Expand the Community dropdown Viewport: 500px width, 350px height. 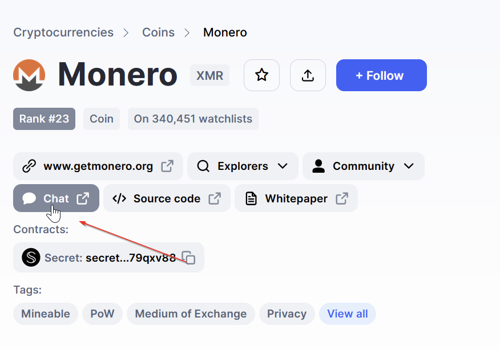pyautogui.click(x=363, y=166)
